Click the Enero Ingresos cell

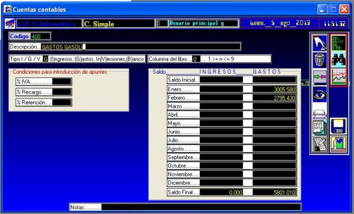221,89
